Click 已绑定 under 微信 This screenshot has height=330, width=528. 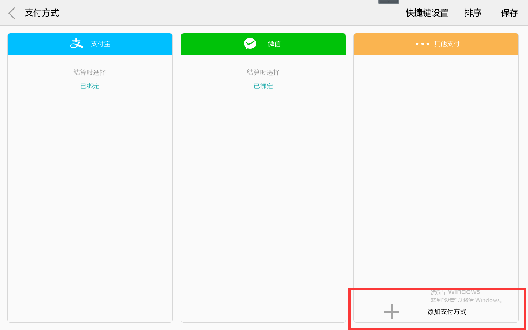[x=263, y=86]
